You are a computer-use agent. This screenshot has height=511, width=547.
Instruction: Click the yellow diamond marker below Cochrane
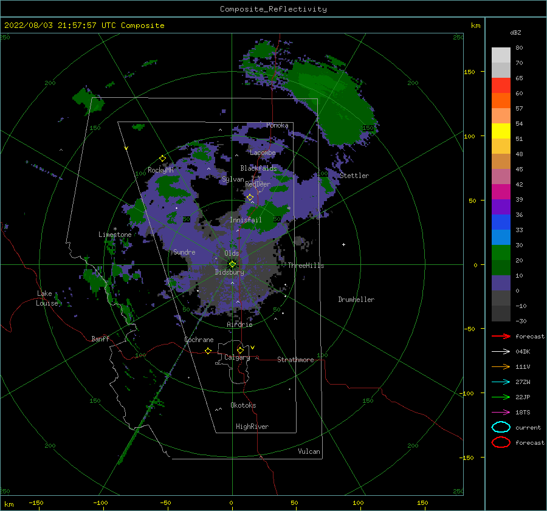click(x=208, y=351)
